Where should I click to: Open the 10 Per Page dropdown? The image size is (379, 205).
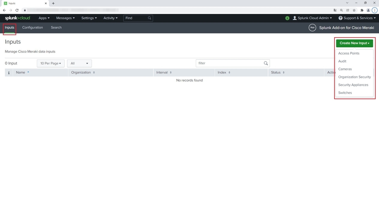(51, 63)
